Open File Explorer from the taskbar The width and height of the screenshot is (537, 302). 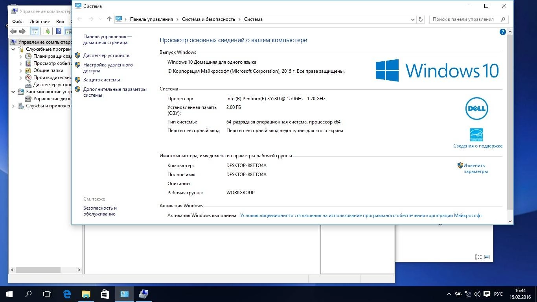[86, 294]
